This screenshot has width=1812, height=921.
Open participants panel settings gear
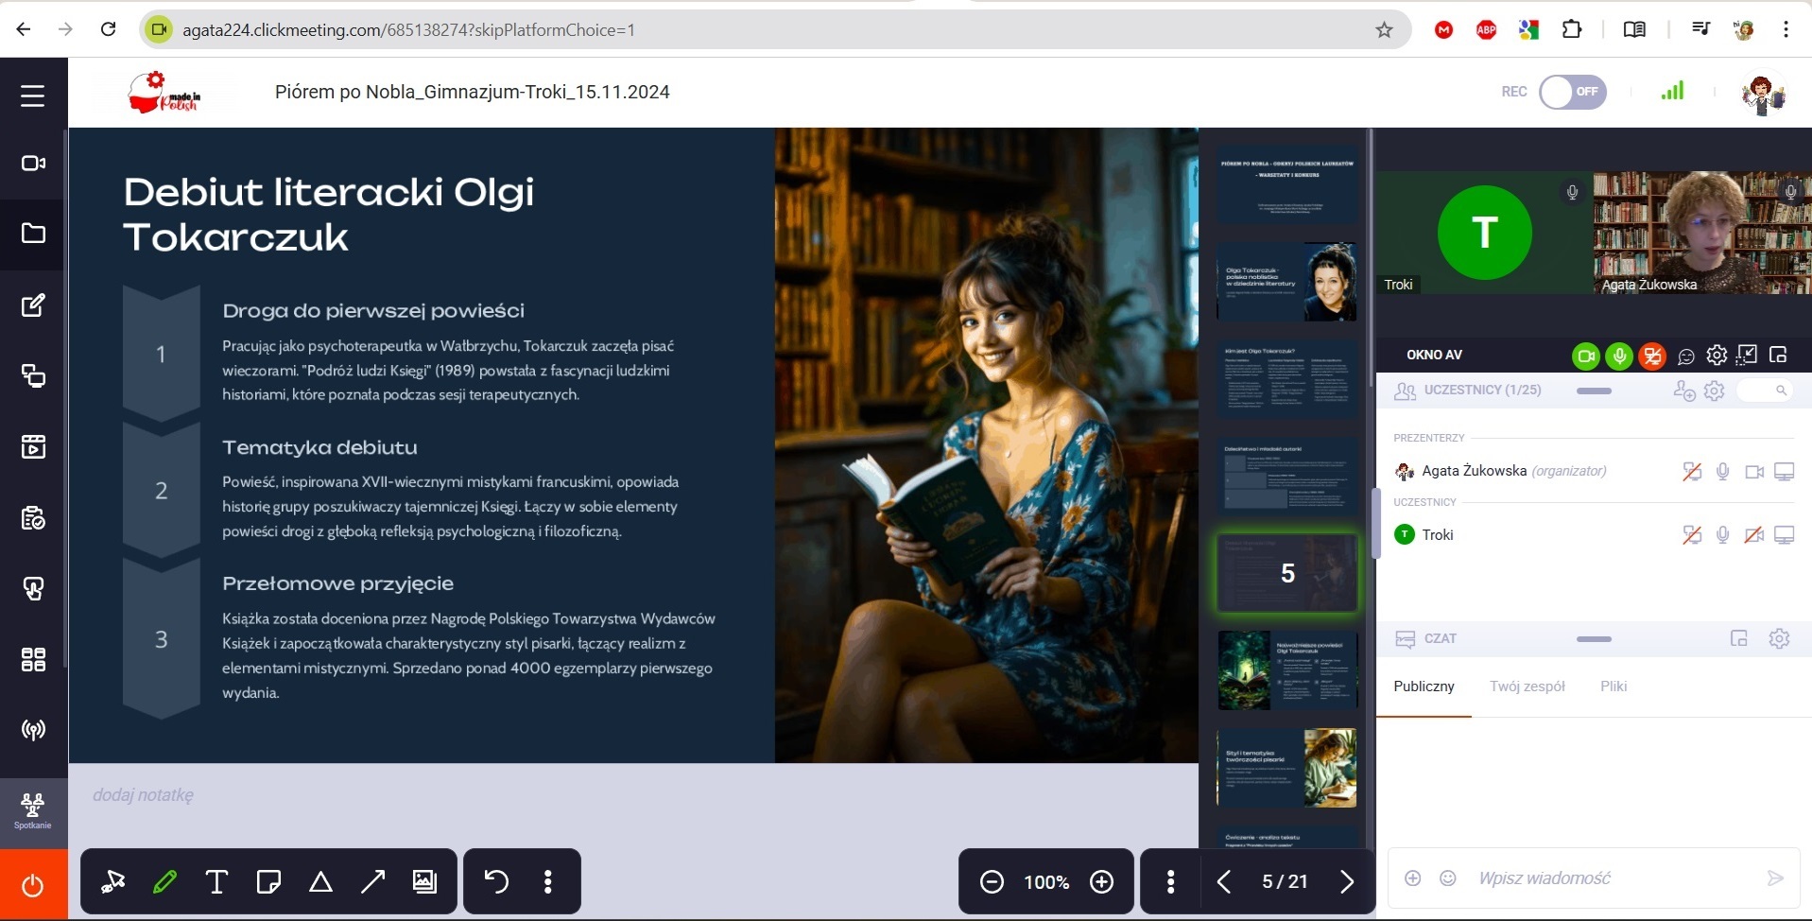coord(1715,391)
